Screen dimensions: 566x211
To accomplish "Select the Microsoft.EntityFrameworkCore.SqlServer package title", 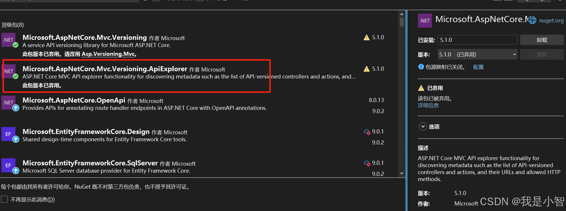I will (90, 163).
